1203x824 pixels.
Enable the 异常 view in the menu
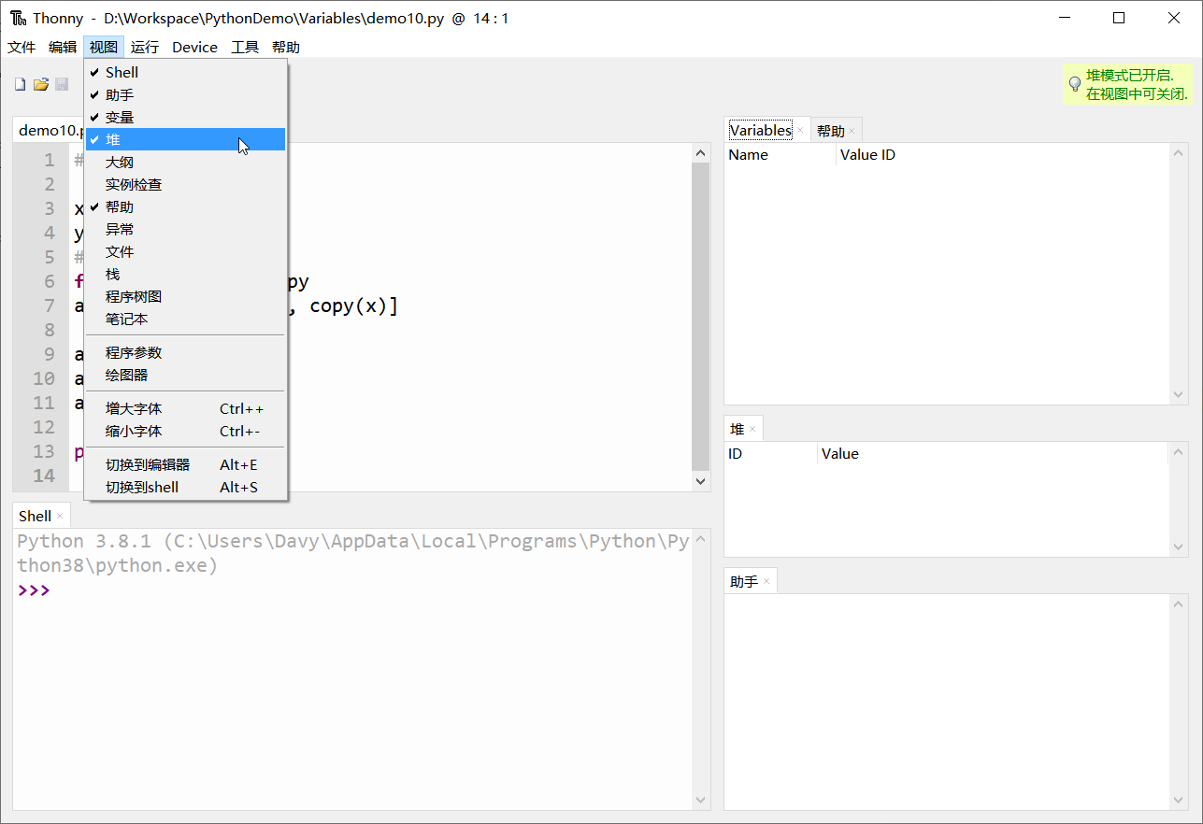click(120, 229)
